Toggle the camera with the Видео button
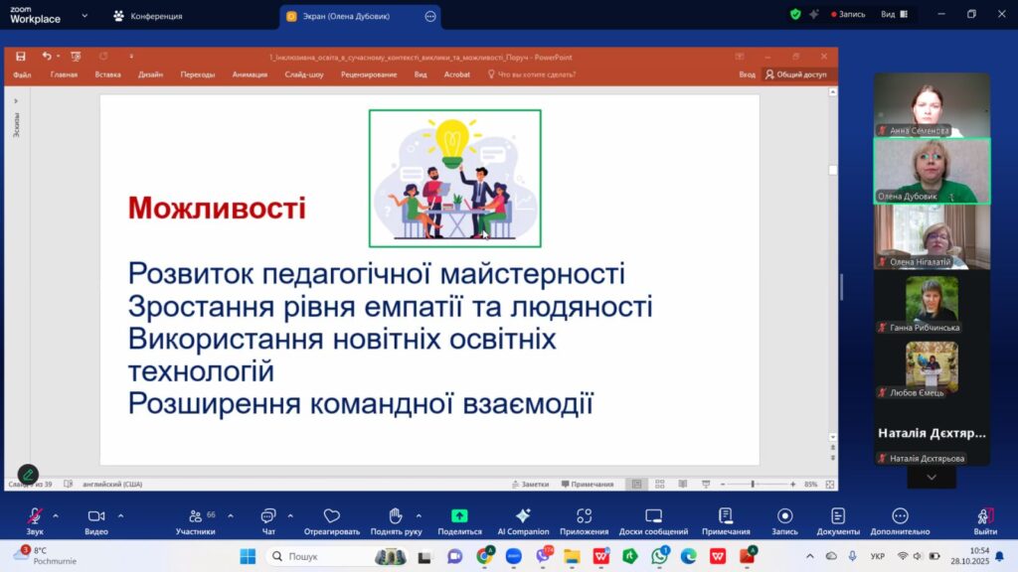Image resolution: width=1018 pixels, height=572 pixels. tap(96, 520)
